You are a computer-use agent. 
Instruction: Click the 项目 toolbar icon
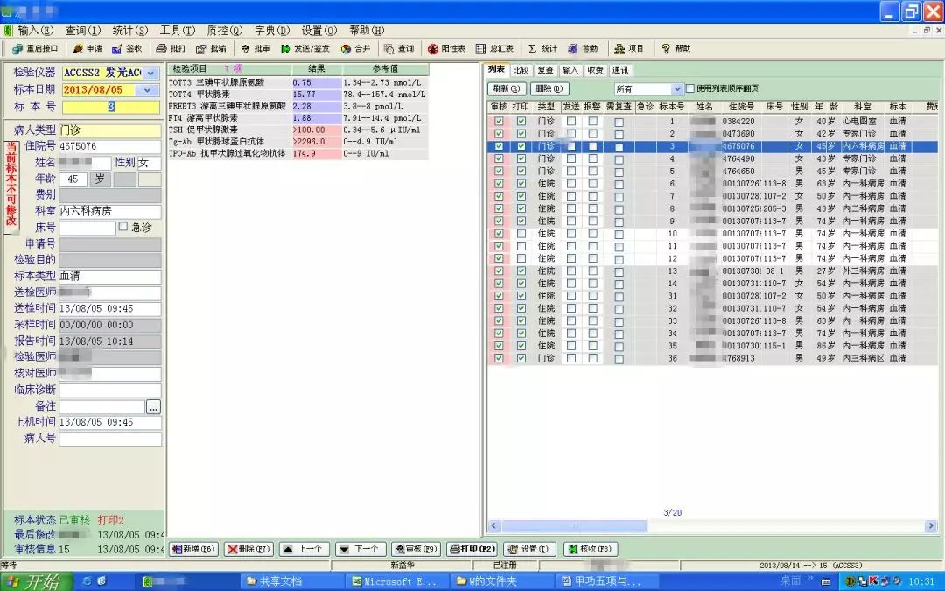(628, 49)
